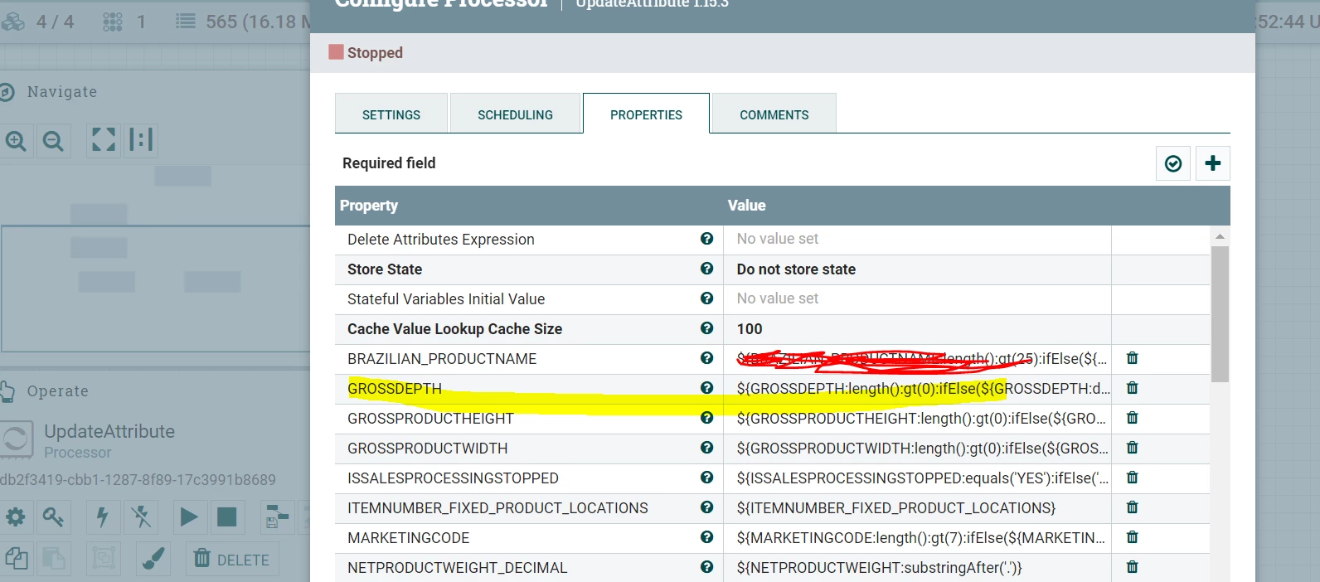Show help for NETPRODUCTWEIGHT_DECIMAL property
The width and height of the screenshot is (1320, 582).
click(x=706, y=567)
